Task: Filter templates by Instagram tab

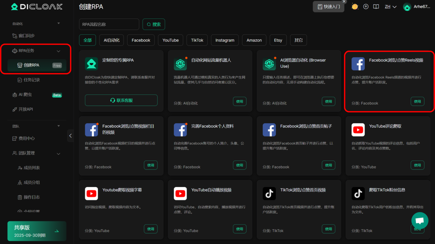Action: (x=225, y=40)
